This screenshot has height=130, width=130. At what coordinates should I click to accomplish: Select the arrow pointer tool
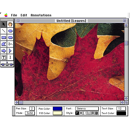tap(4, 24)
